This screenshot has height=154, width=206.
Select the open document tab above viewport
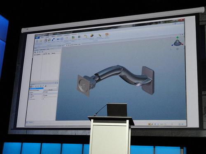tap(73, 45)
